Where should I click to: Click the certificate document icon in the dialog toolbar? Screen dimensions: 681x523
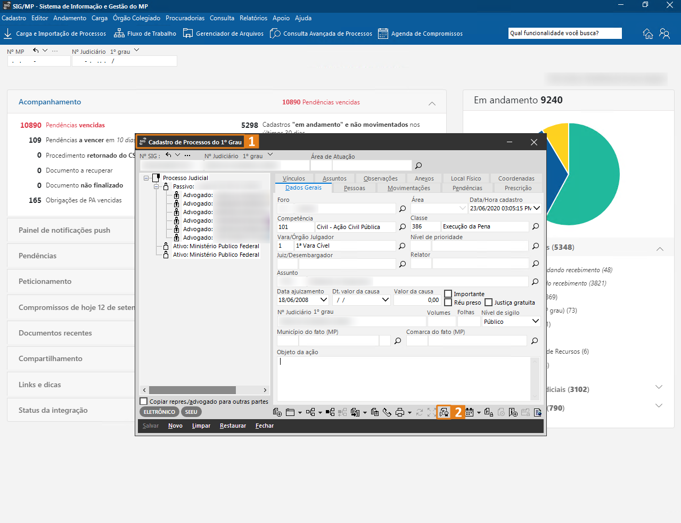(x=444, y=412)
